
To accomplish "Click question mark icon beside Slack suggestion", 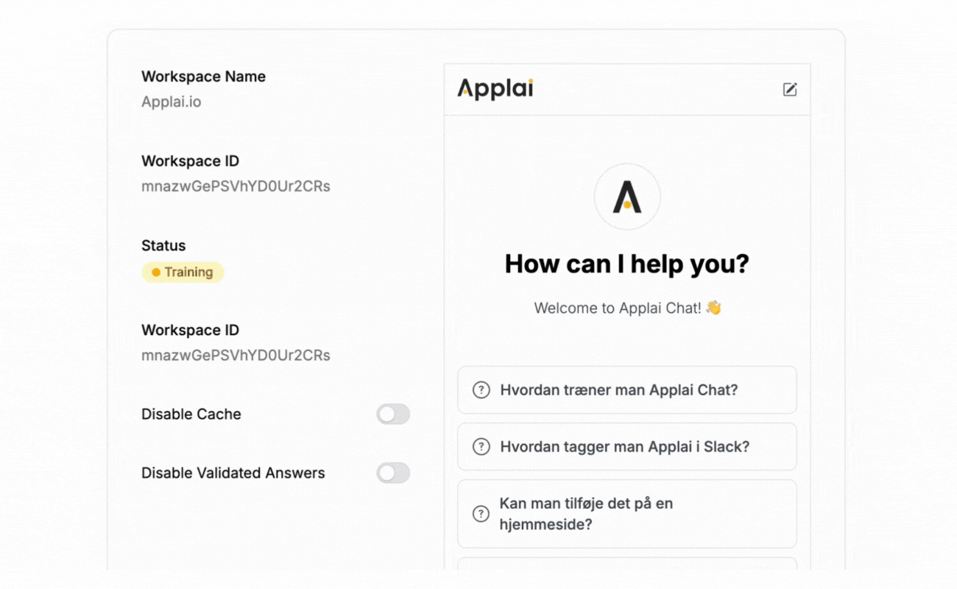I will 481,447.
